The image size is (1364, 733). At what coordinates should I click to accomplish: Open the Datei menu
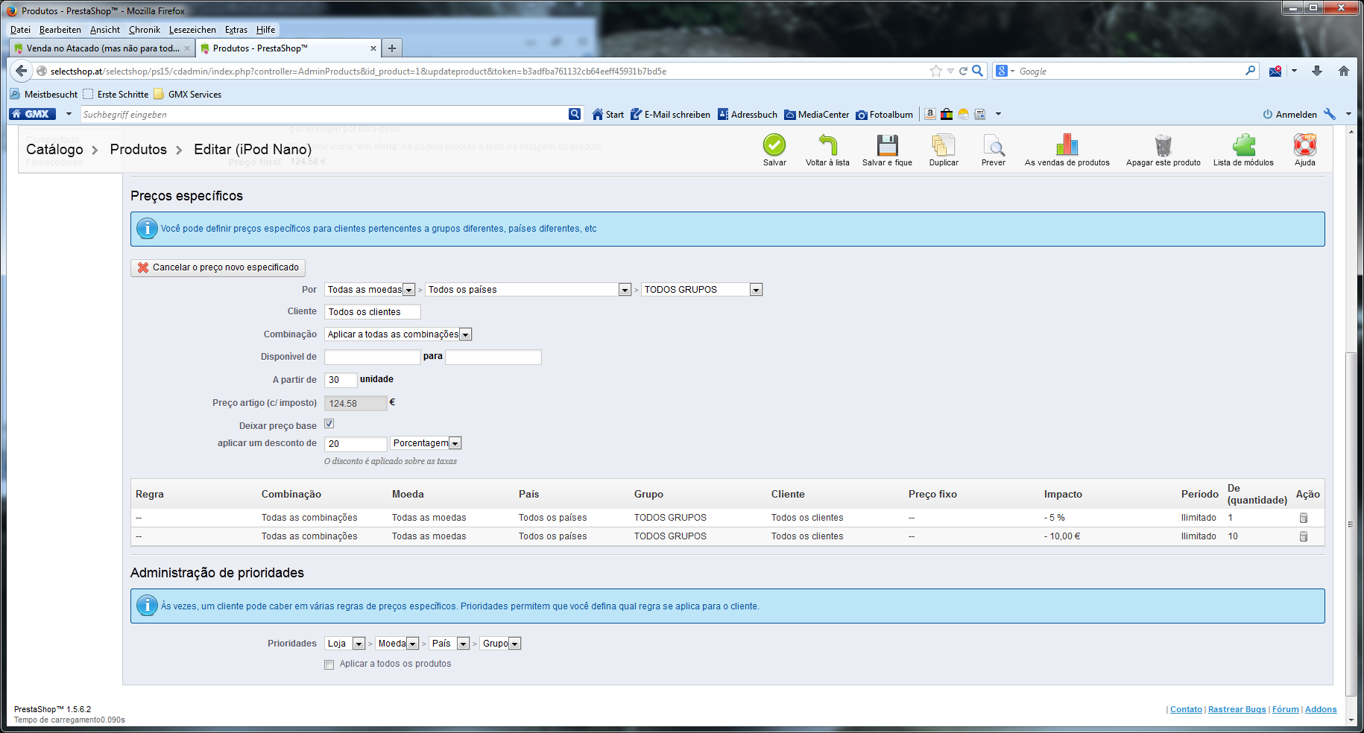pyautogui.click(x=20, y=30)
